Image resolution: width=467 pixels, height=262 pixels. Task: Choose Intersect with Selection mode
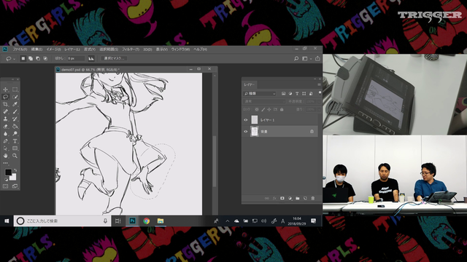click(45, 58)
